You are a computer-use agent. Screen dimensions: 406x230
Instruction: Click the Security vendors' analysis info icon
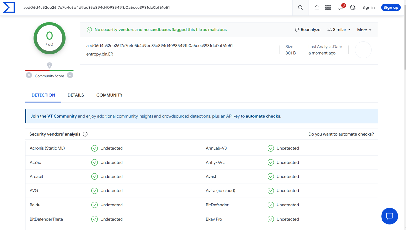[85, 134]
